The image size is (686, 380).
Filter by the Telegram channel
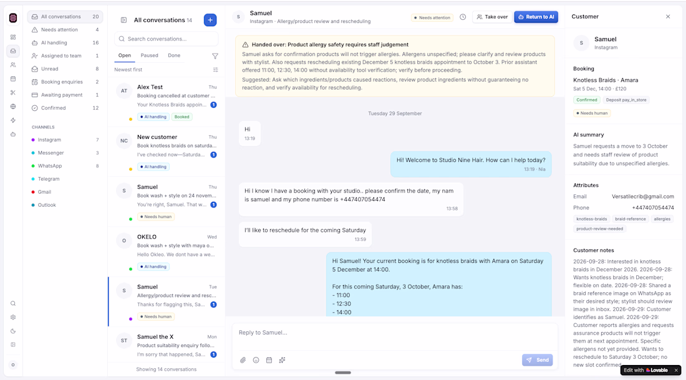pos(65,179)
